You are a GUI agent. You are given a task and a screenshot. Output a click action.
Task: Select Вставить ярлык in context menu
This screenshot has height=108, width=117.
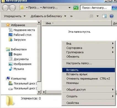click(x=89, y=74)
